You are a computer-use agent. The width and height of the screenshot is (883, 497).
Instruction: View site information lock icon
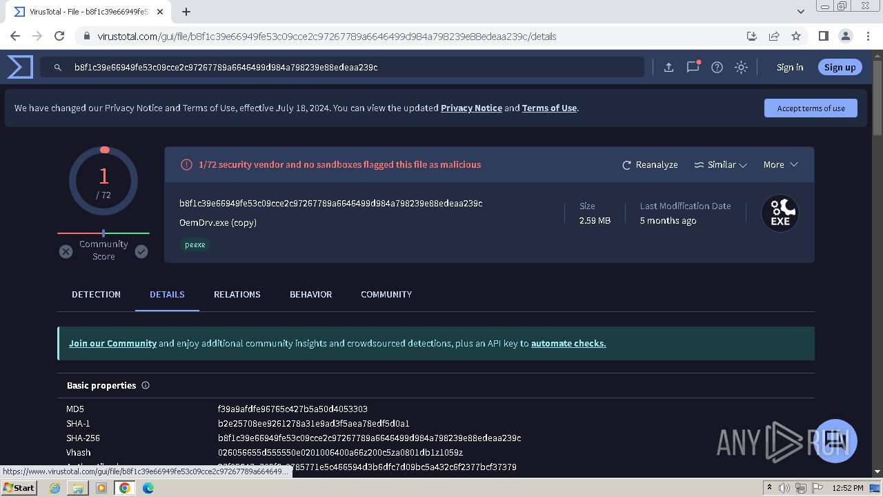tap(86, 36)
